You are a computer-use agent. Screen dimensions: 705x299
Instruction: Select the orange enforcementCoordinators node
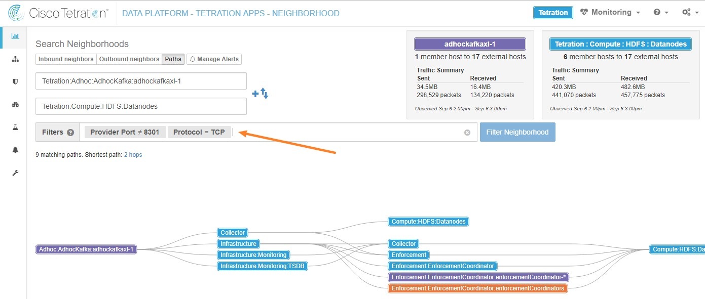click(477, 288)
